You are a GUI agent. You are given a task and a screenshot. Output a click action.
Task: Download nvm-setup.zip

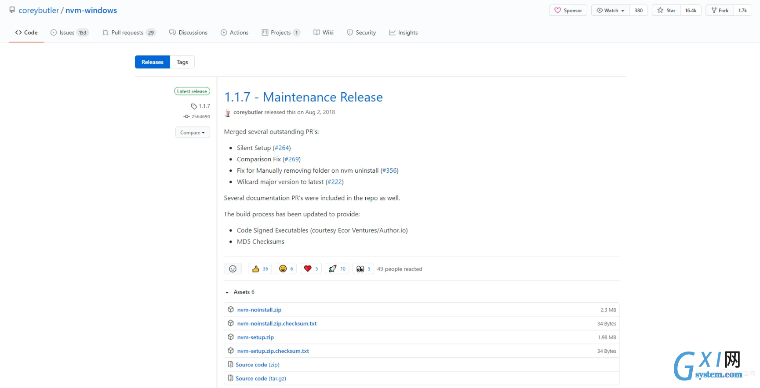tap(255, 337)
